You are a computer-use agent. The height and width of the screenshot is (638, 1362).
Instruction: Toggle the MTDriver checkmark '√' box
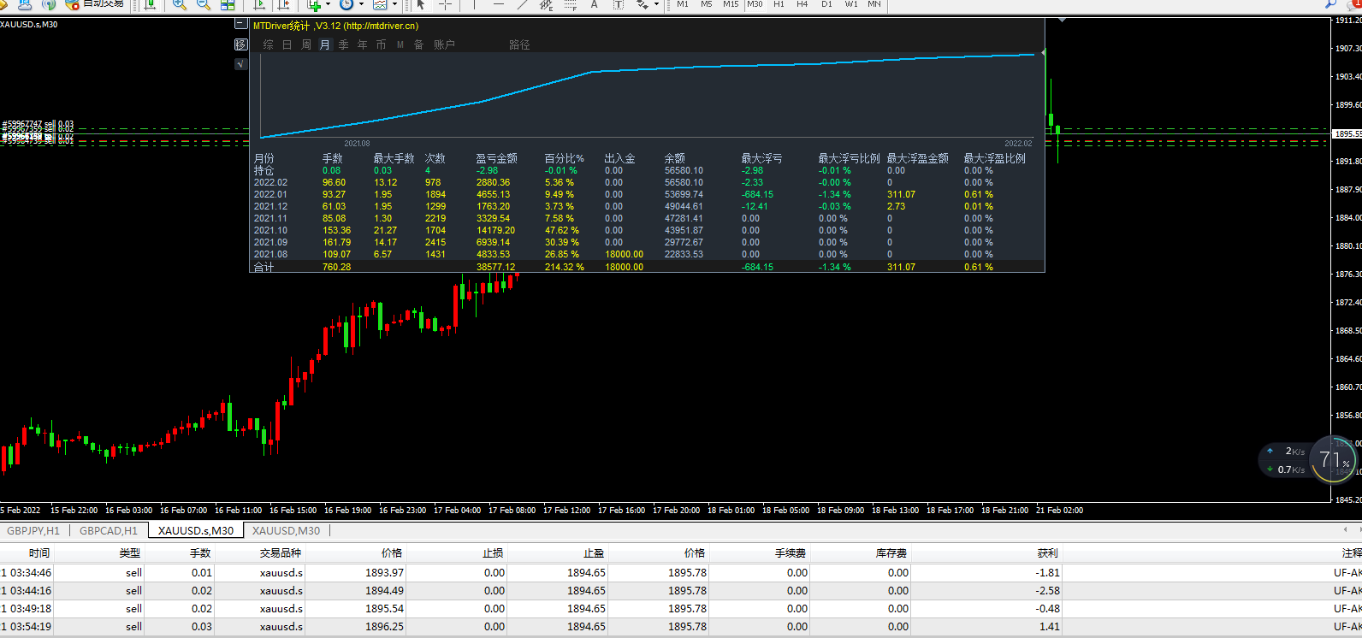point(241,63)
